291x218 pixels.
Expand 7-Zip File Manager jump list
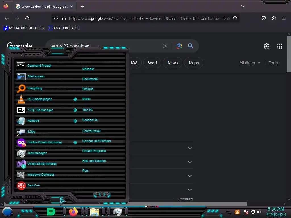coord(75,110)
